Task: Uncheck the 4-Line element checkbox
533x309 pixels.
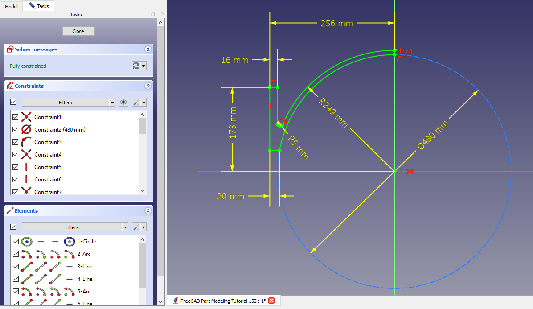Action: point(16,279)
